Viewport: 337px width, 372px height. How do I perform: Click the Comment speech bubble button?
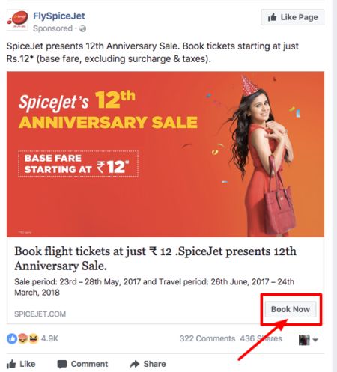click(x=82, y=364)
